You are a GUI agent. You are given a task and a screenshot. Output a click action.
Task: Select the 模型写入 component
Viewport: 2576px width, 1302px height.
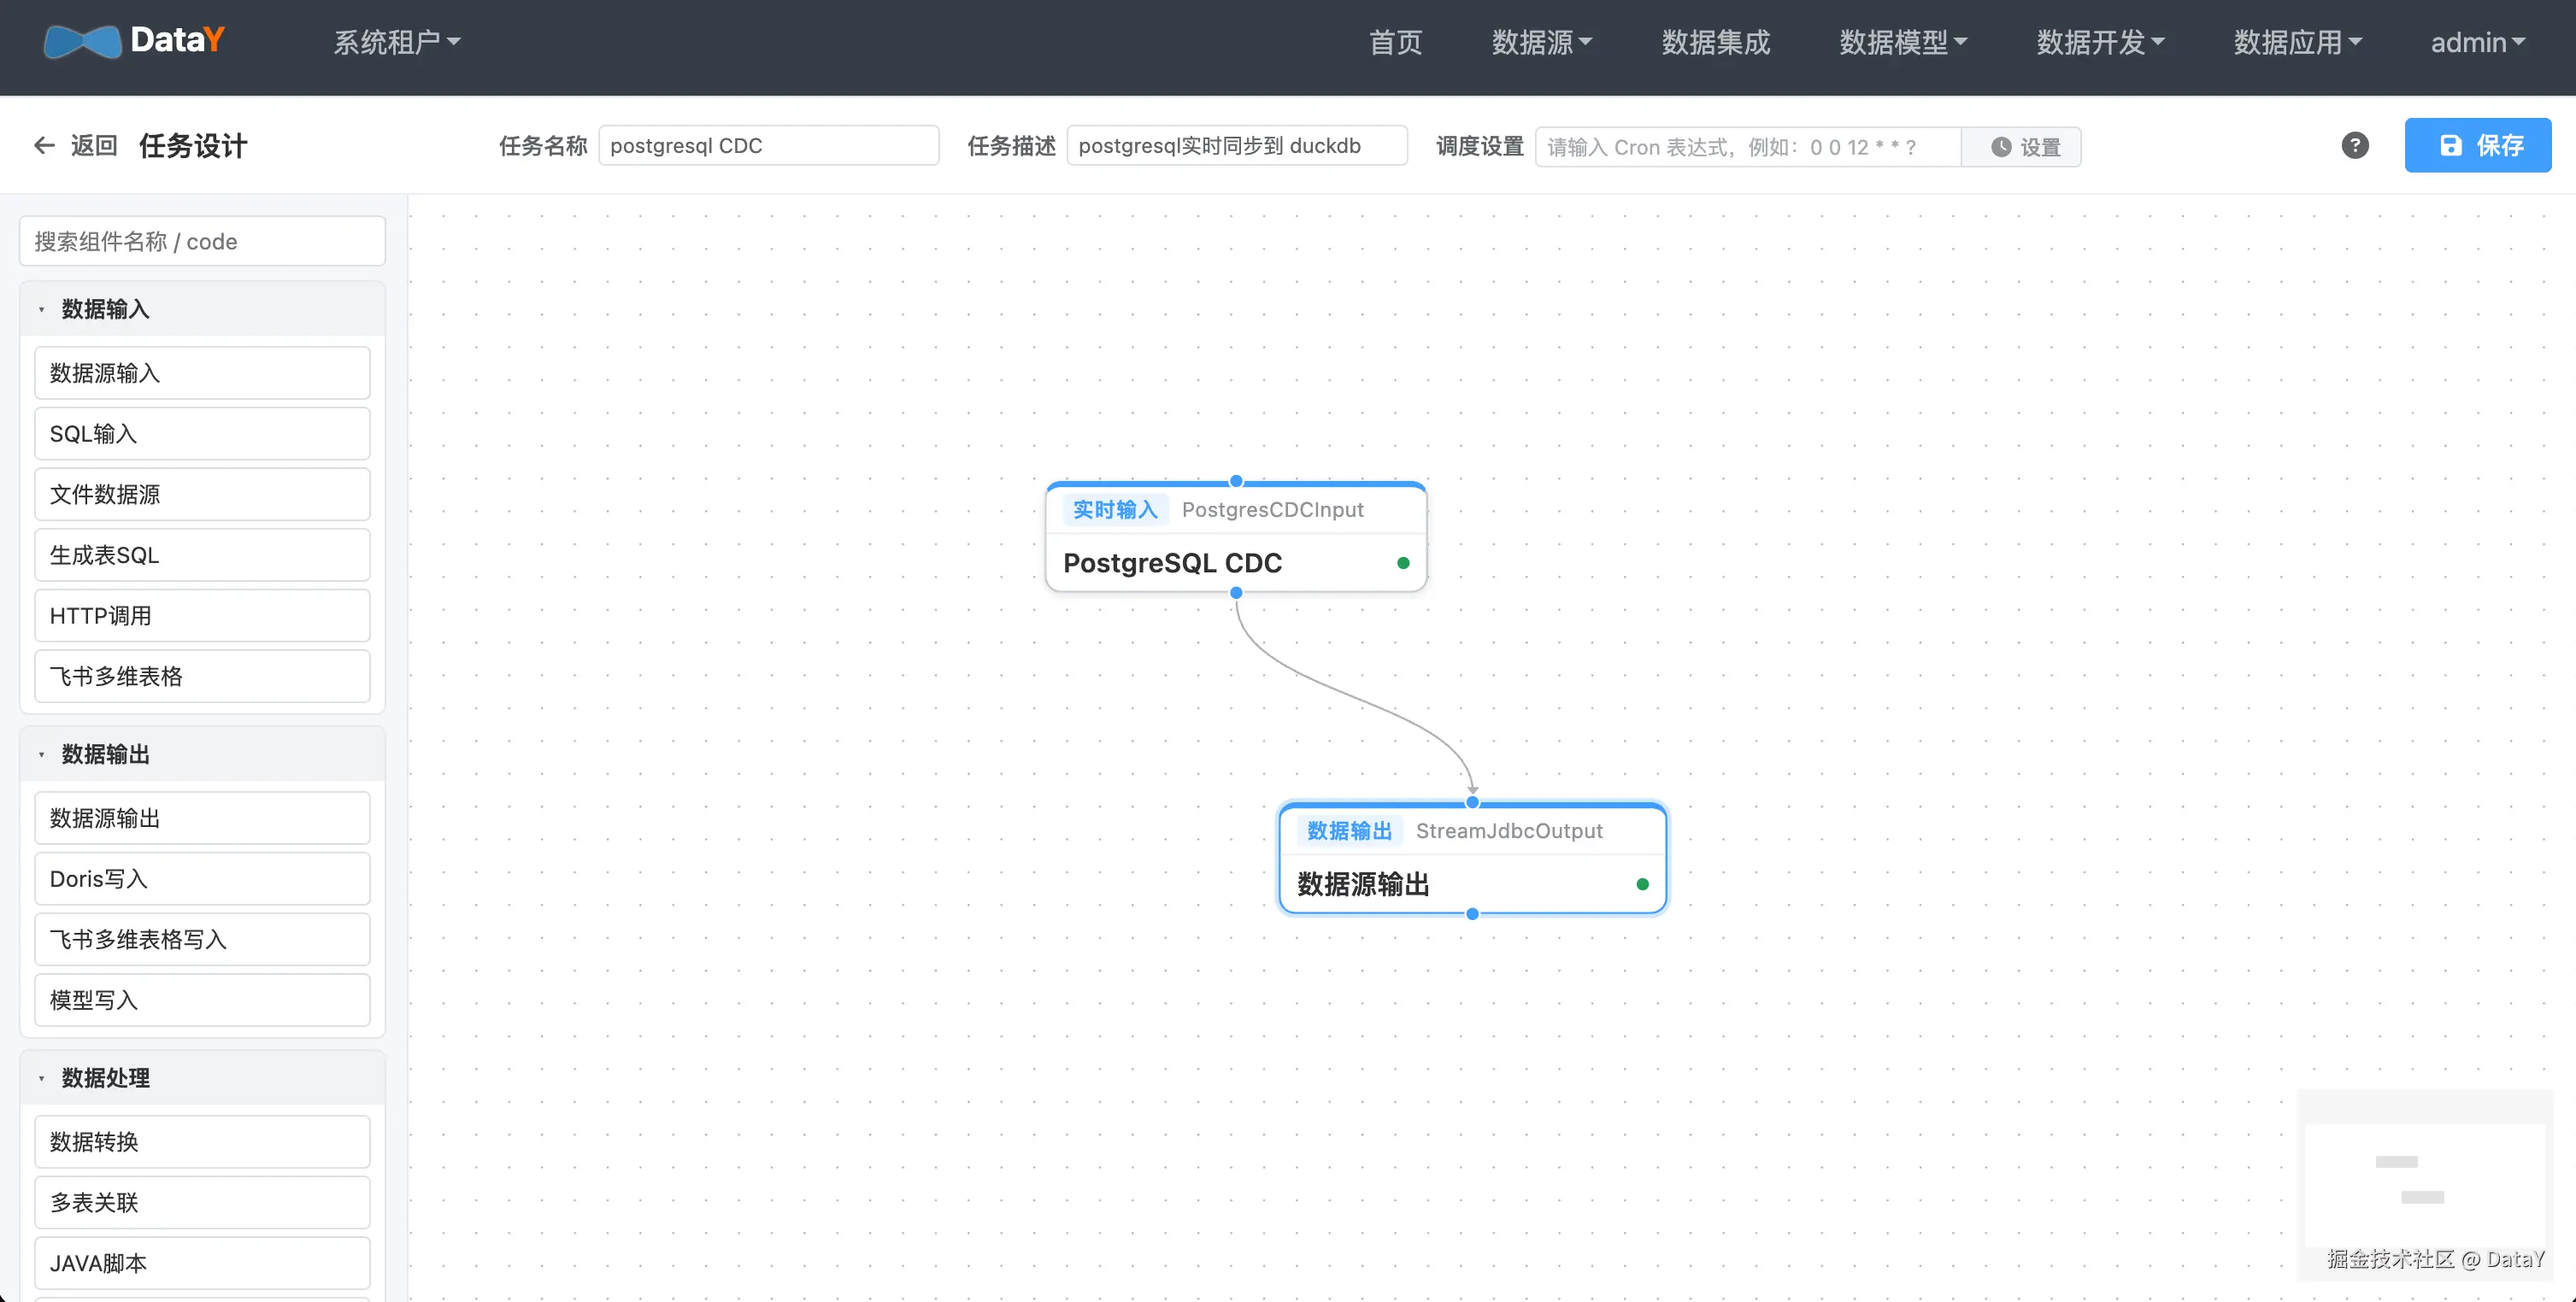coord(202,1000)
